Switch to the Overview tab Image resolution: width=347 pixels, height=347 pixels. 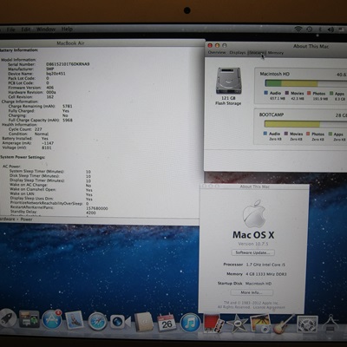pyautogui.click(x=217, y=52)
